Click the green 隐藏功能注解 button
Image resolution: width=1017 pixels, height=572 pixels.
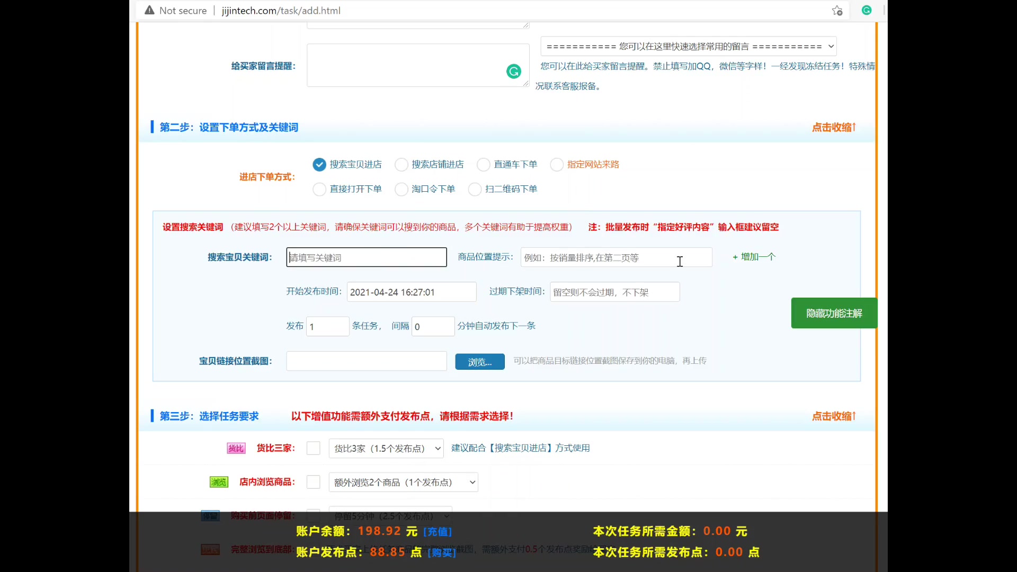coord(834,314)
